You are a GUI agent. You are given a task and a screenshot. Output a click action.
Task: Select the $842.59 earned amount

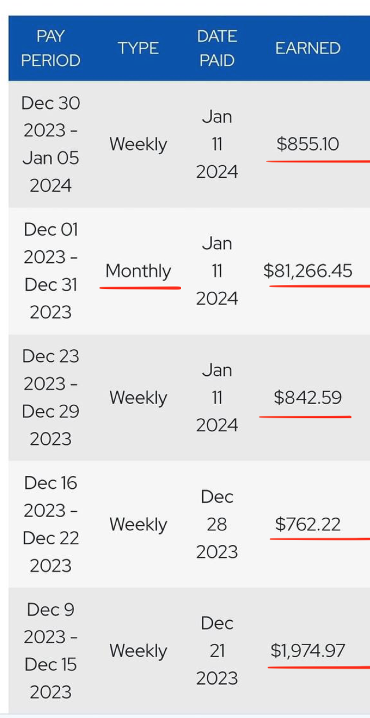click(308, 398)
